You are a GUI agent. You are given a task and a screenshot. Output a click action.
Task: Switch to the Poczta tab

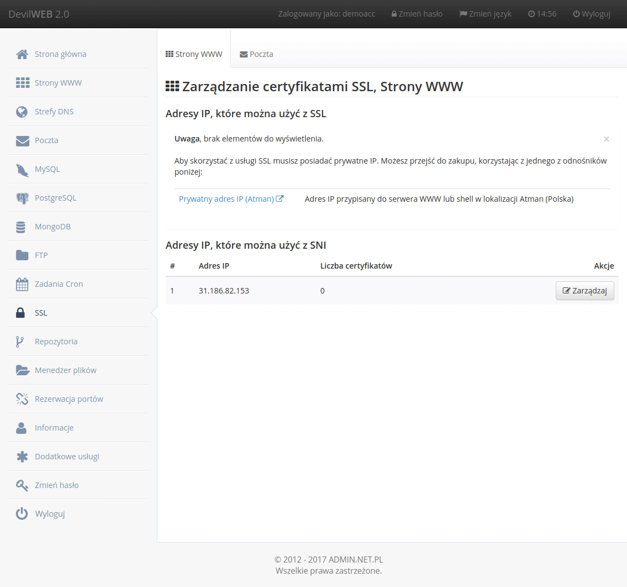256,54
